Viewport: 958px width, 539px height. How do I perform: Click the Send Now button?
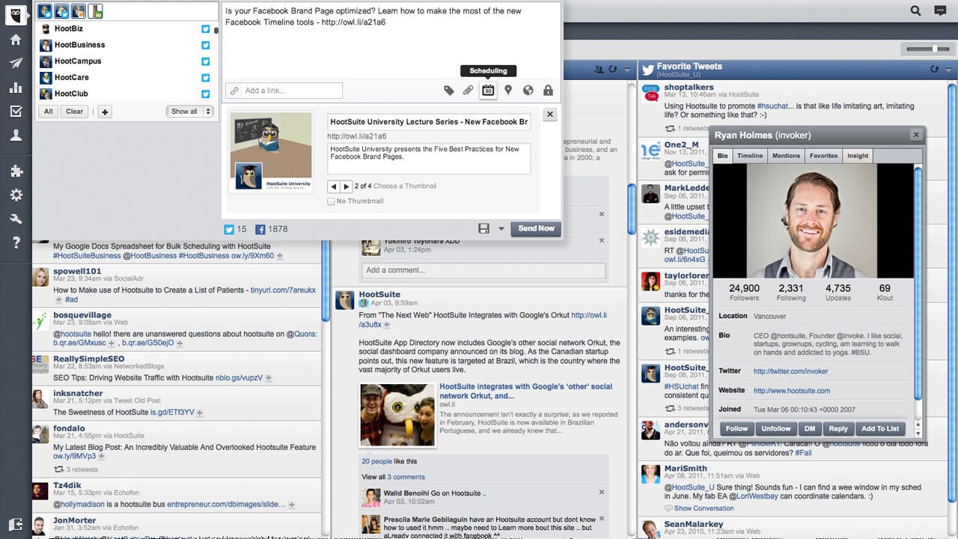(537, 228)
